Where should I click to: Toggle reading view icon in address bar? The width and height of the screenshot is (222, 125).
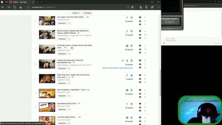128,7
